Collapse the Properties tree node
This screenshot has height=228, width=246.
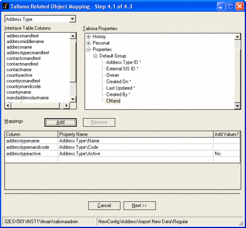89,50
